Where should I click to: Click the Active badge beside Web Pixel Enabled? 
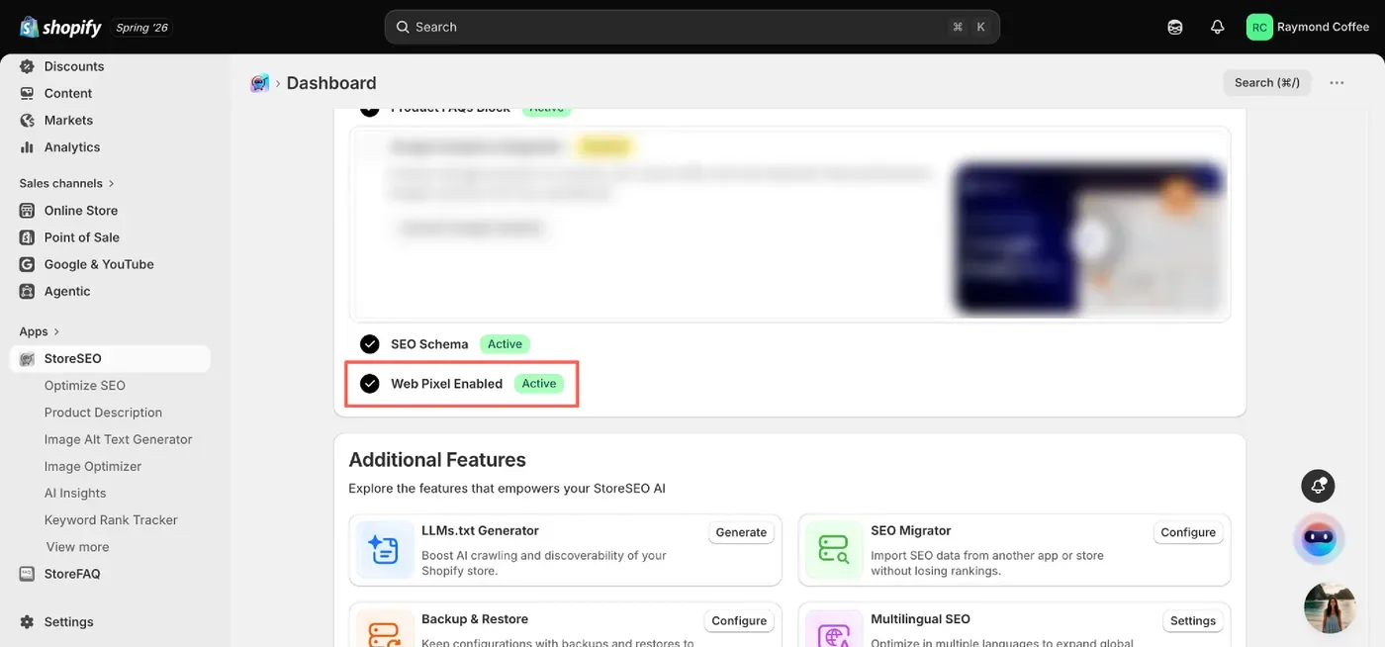pyautogui.click(x=539, y=384)
